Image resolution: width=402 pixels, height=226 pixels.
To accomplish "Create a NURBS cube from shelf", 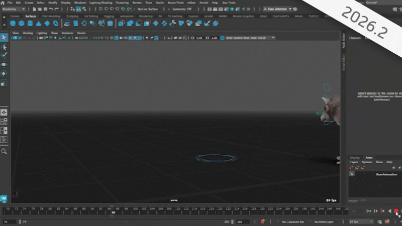I will click(21, 24).
